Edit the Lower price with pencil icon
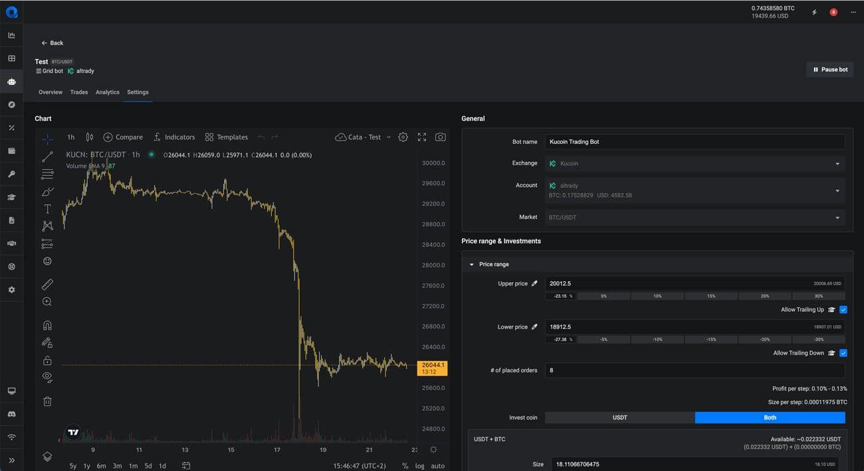The image size is (864, 471). pos(534,327)
